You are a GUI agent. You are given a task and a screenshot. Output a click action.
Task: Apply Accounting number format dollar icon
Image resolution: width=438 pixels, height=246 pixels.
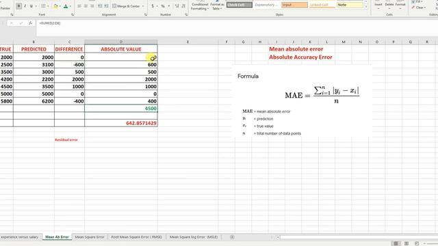click(x=153, y=6)
